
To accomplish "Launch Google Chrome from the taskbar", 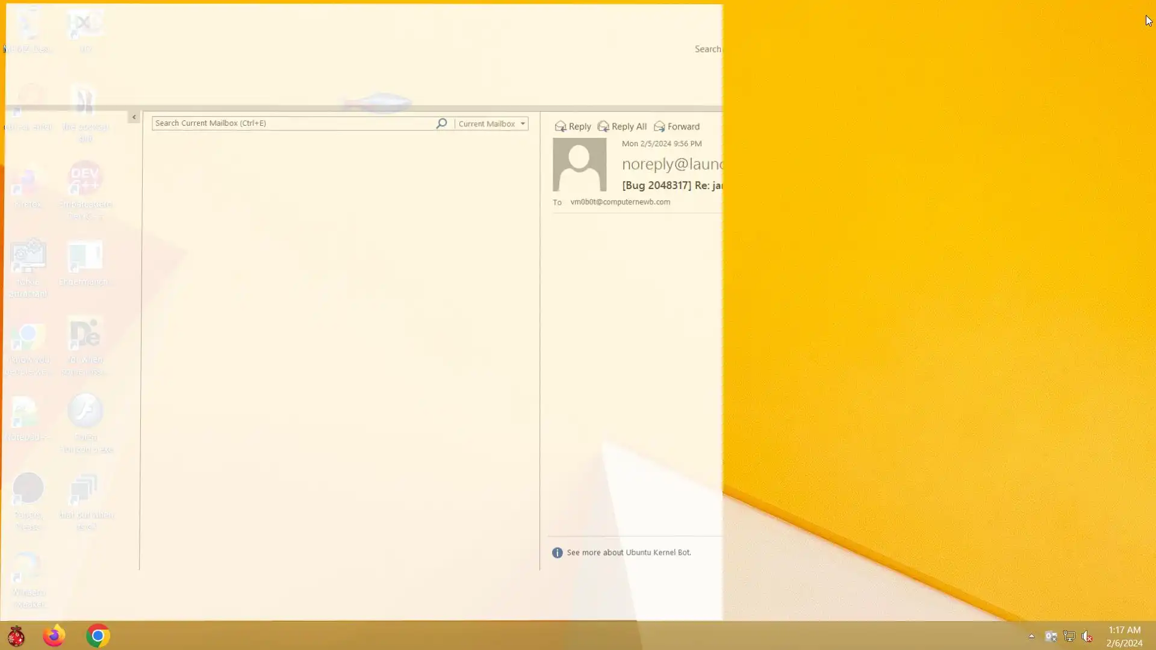I will tap(98, 636).
